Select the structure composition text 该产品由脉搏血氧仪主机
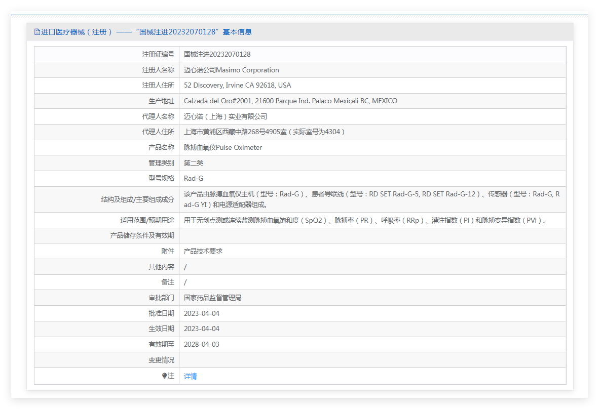The height and width of the screenshot is (409, 599). [371, 199]
